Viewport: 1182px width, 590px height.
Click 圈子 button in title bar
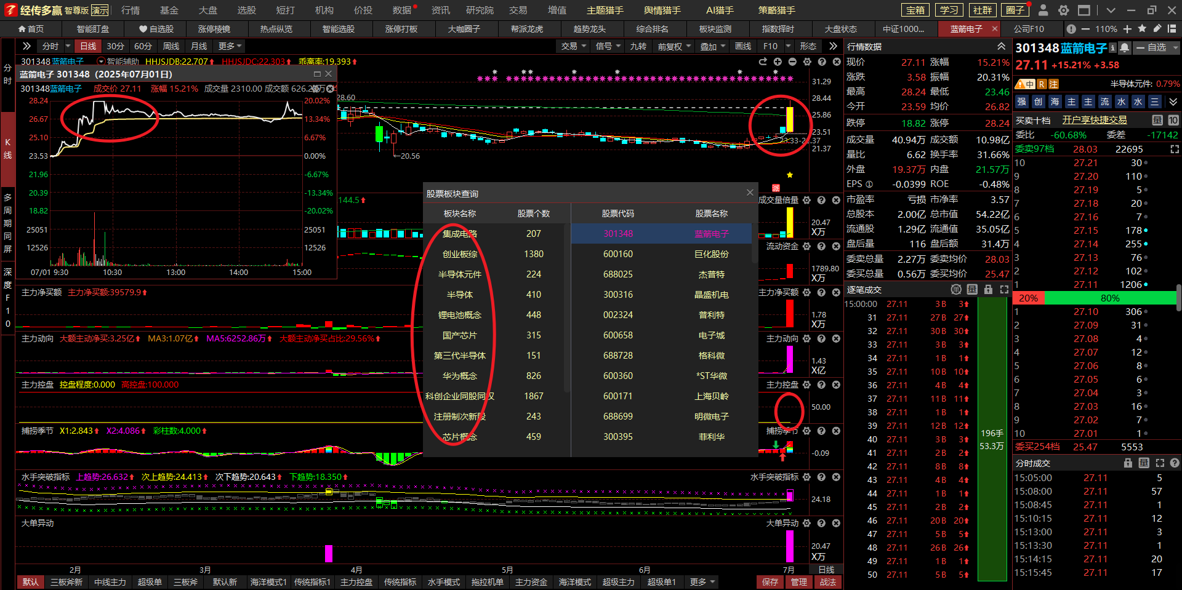[1015, 10]
